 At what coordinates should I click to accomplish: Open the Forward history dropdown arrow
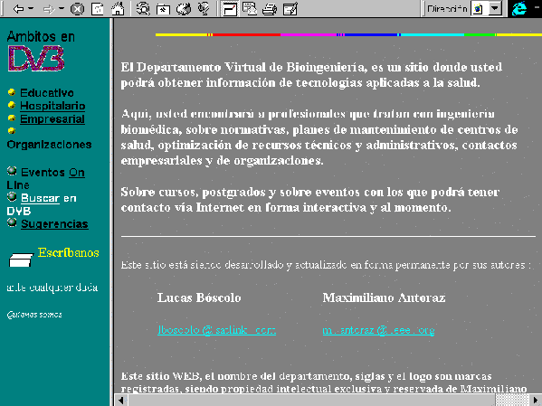coord(62,9)
